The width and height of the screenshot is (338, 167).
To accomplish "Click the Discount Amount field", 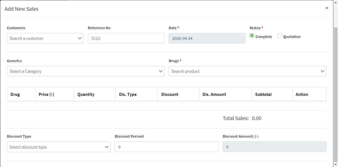I will [274, 147].
